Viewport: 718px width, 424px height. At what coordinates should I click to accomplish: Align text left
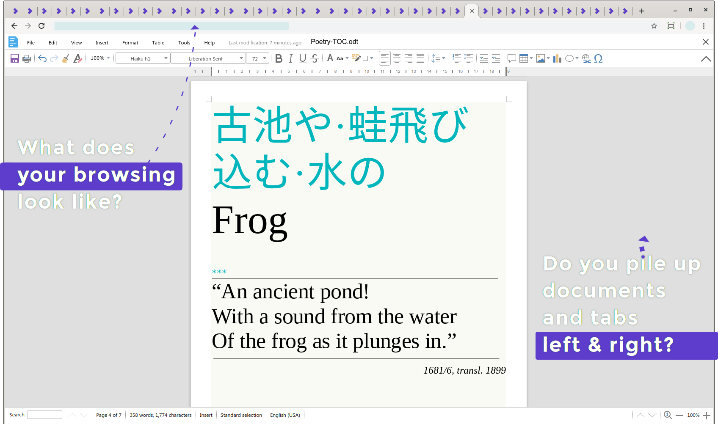pyautogui.click(x=385, y=58)
